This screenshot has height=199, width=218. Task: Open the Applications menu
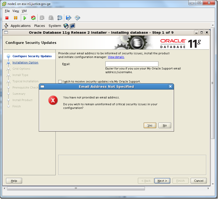[21, 26]
